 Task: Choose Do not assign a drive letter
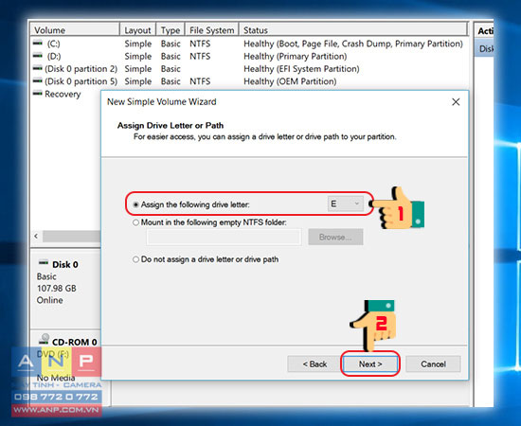click(135, 259)
